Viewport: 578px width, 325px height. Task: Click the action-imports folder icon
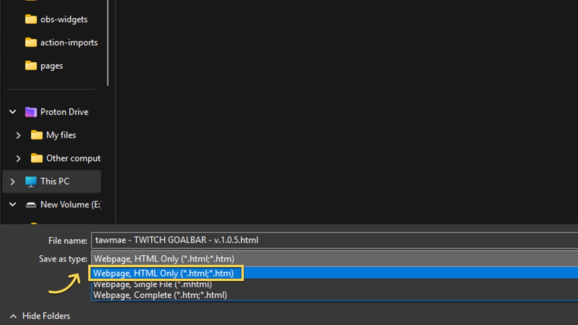31,42
